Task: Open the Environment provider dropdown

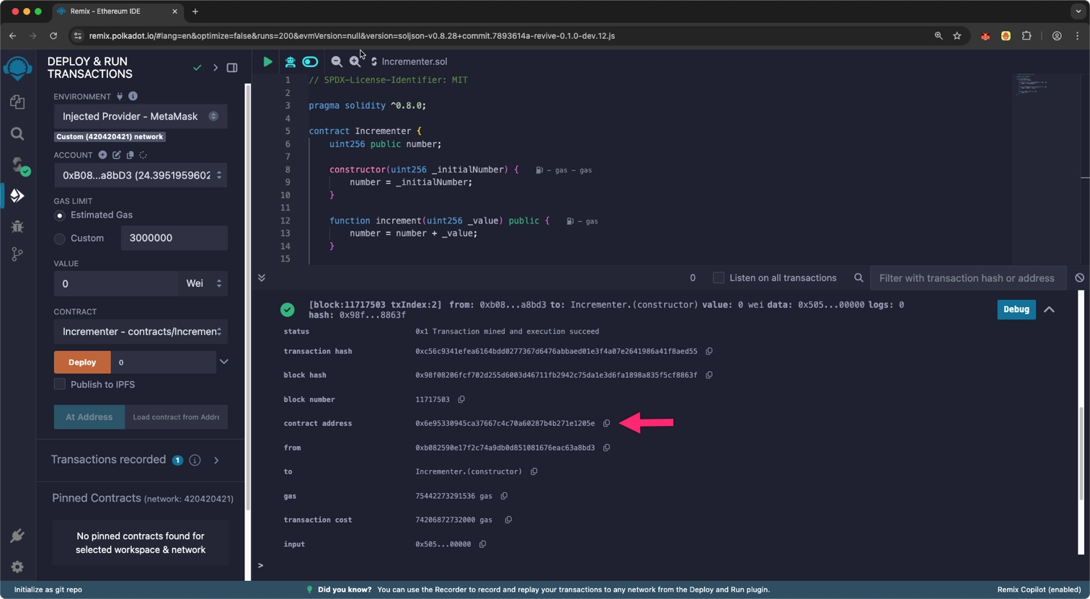Action: 141,116
